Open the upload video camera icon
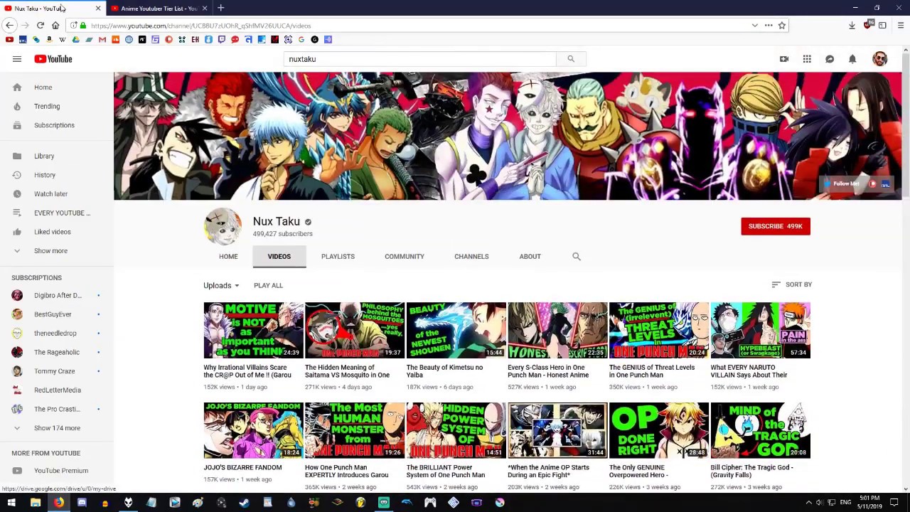910x512 pixels. (784, 59)
